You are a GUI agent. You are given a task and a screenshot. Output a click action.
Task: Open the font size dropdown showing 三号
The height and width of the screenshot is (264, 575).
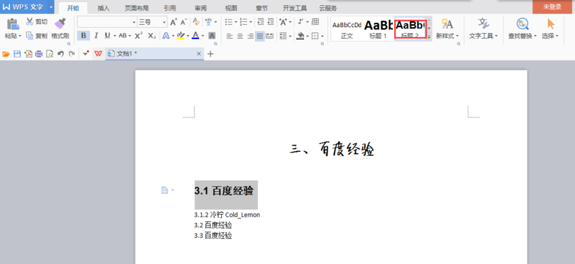(152, 22)
